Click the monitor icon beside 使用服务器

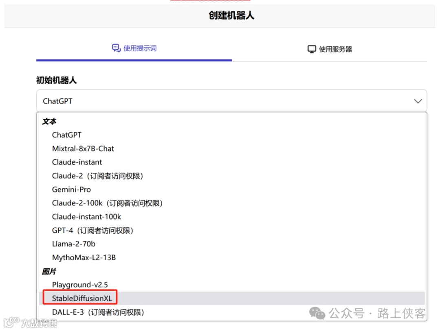[312, 49]
